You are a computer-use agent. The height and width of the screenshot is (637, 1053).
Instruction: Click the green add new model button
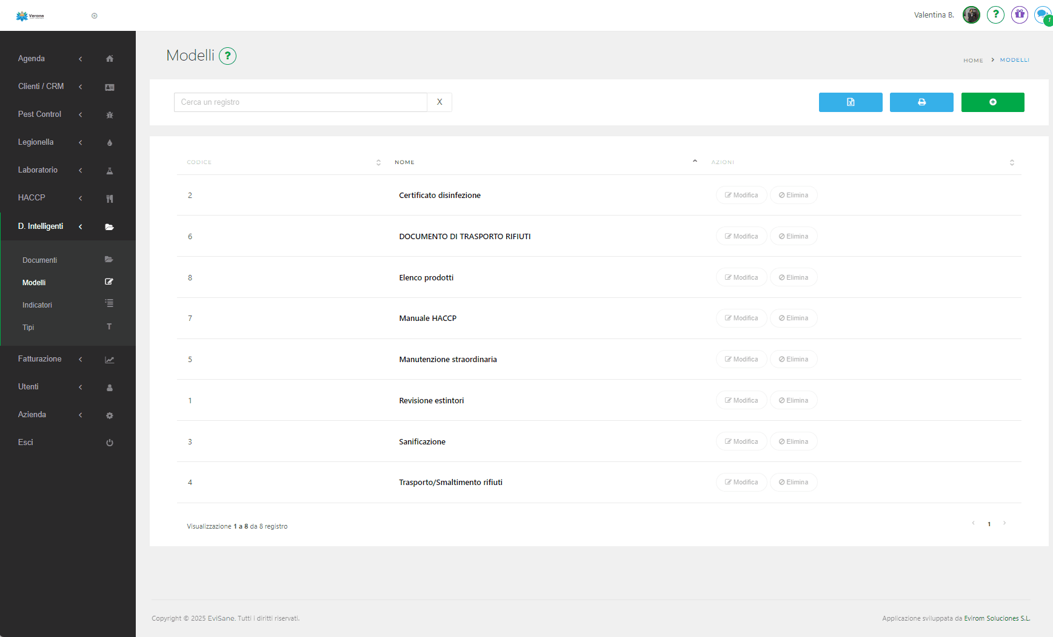coord(992,102)
